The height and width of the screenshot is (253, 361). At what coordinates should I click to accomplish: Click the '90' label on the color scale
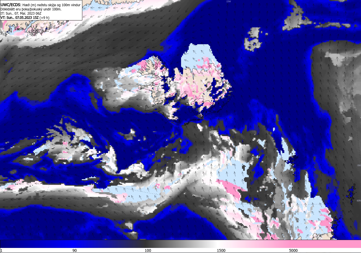pyautogui.click(x=74, y=250)
